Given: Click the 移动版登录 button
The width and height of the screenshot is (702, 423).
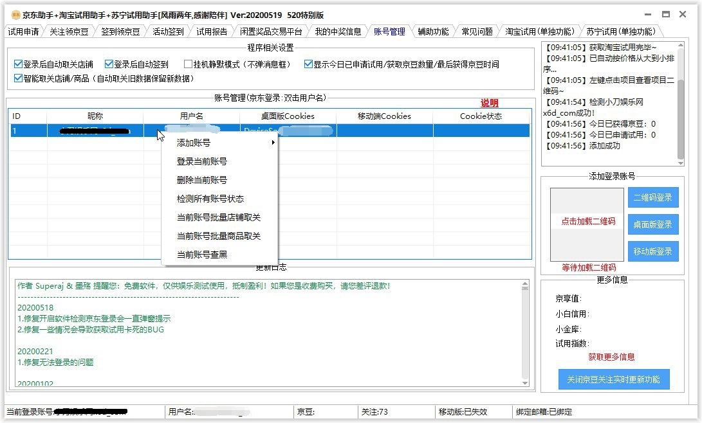Looking at the screenshot, I should pos(652,251).
